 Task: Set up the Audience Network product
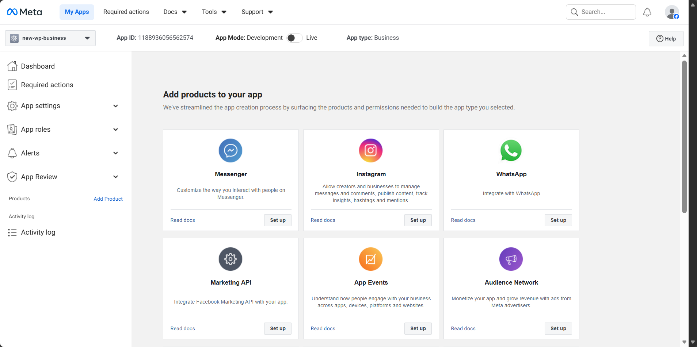558,328
